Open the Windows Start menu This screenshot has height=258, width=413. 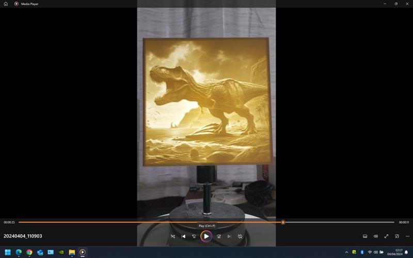click(8, 252)
